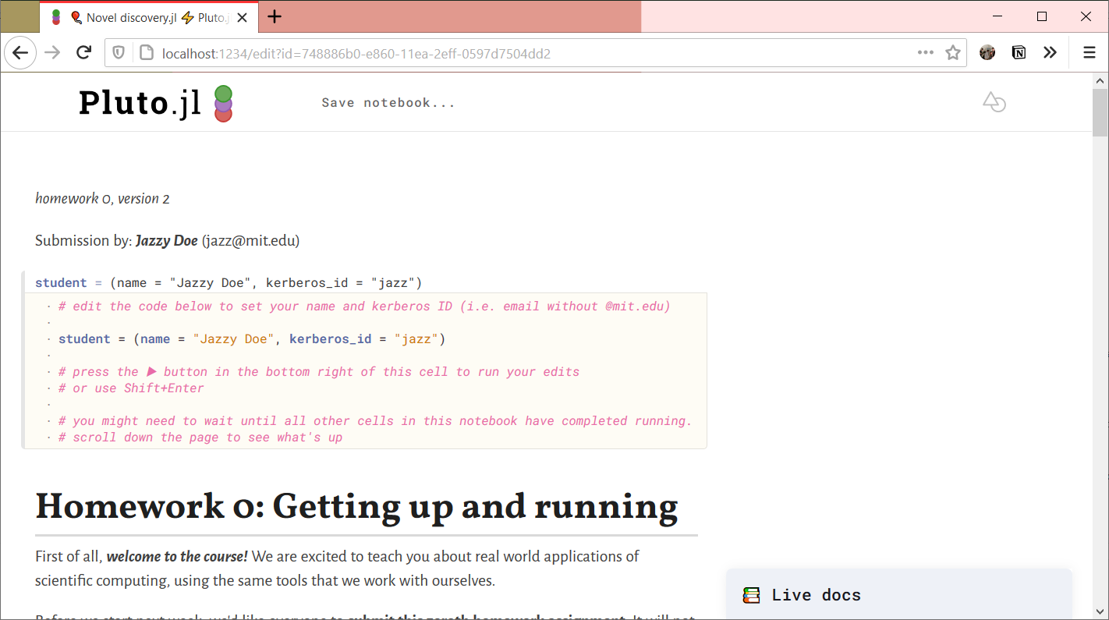
Task: Open page actions three-dot menu
Action: pos(926,53)
